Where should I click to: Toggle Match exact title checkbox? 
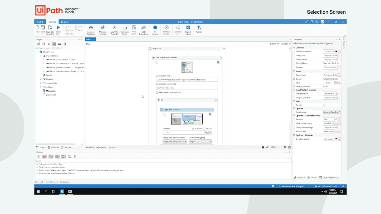pos(157,92)
